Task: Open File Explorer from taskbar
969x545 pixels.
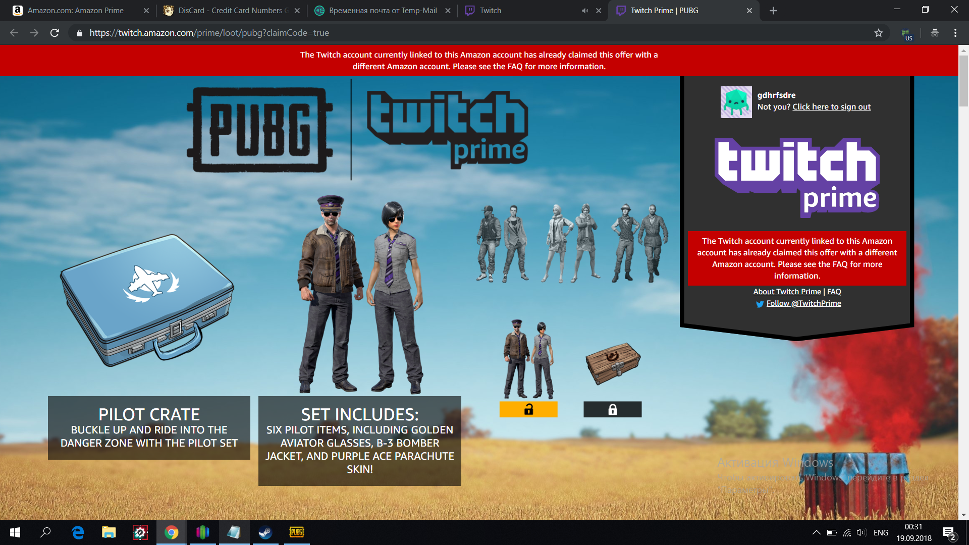Action: [109, 532]
